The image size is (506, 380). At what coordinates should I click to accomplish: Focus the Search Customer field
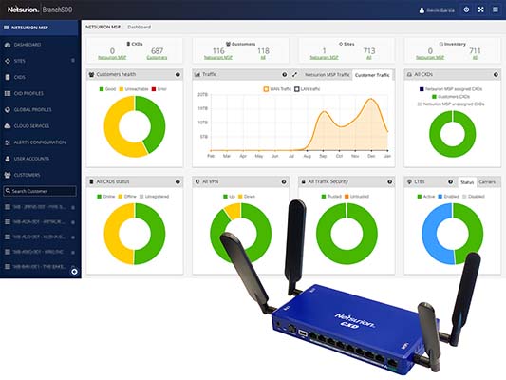click(40, 191)
